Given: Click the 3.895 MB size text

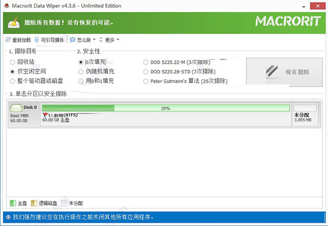Looking at the screenshot, I should pyautogui.click(x=303, y=120).
